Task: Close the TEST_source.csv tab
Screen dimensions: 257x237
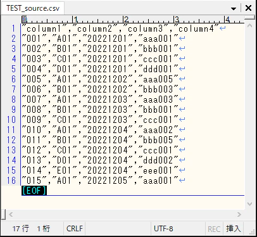Action: click(248, 8)
